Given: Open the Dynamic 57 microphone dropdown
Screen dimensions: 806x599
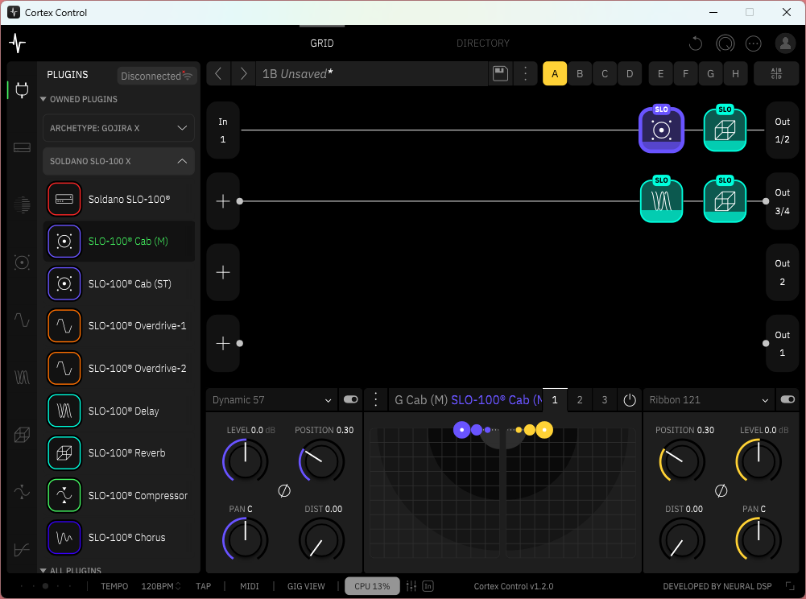Looking at the screenshot, I should click(272, 400).
